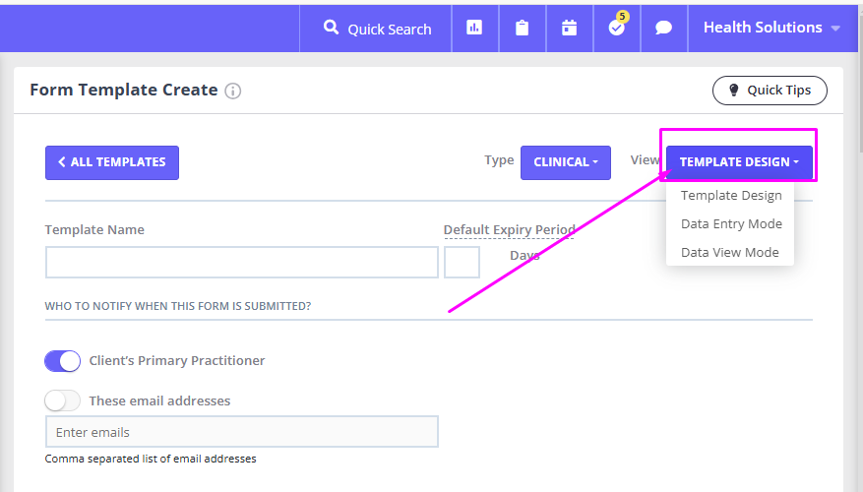Enable These email addresses toggle
Viewport: 863px width, 492px height.
(62, 400)
